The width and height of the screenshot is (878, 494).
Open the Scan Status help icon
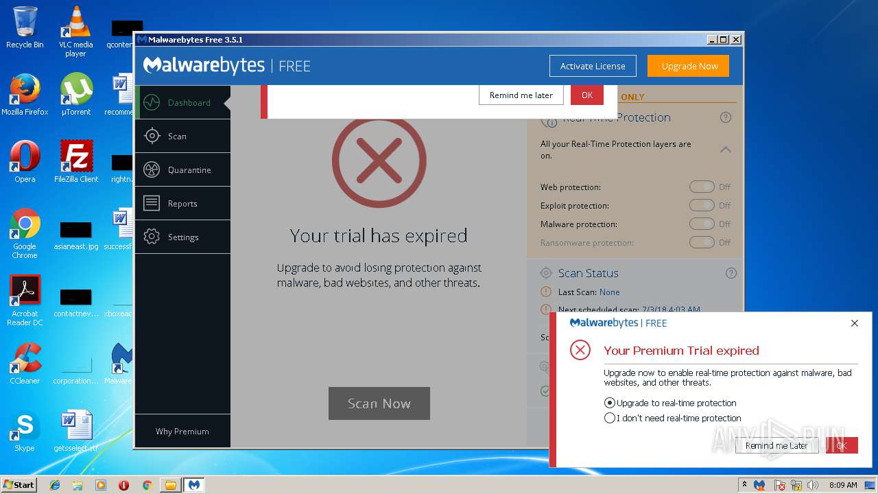[x=731, y=273]
